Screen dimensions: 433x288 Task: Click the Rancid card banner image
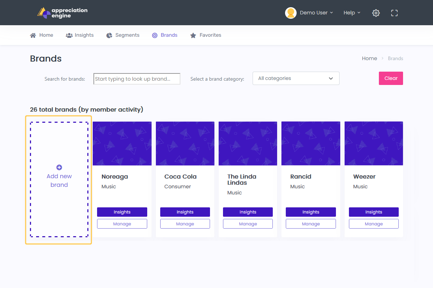pos(311,143)
